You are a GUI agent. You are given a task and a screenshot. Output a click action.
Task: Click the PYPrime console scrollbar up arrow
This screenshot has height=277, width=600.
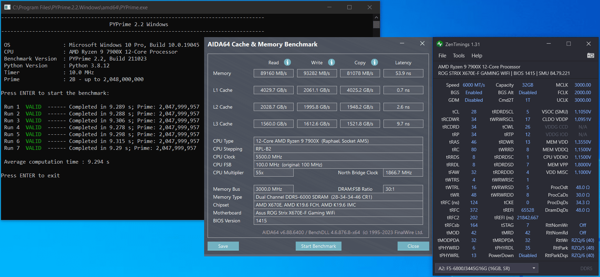click(376, 17)
